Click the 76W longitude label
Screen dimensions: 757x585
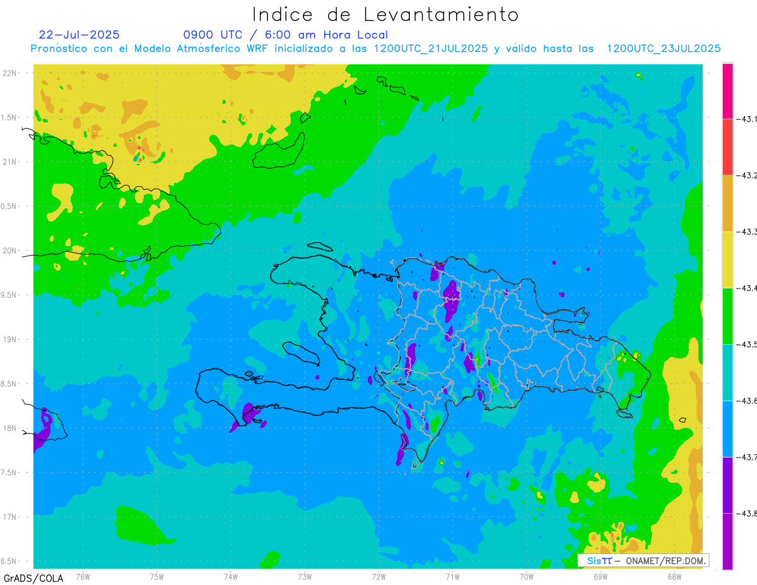point(83,577)
